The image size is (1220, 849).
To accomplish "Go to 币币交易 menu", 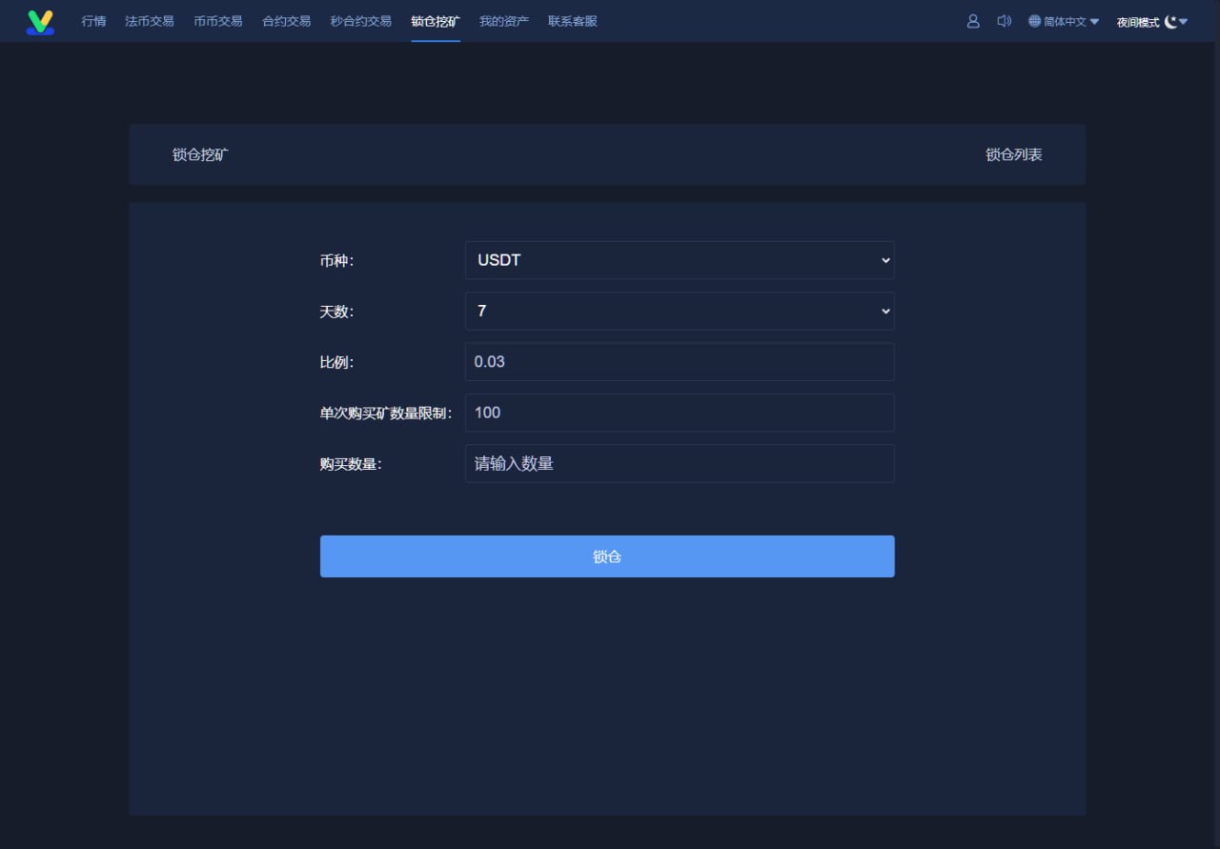I will click(x=218, y=21).
